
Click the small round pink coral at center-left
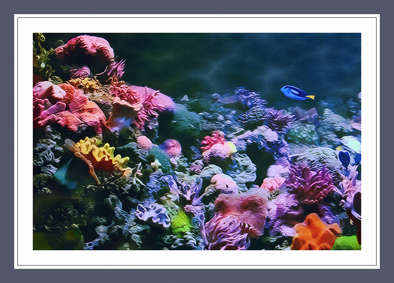click(x=172, y=147)
